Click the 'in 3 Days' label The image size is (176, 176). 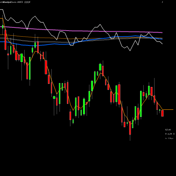[169, 138]
